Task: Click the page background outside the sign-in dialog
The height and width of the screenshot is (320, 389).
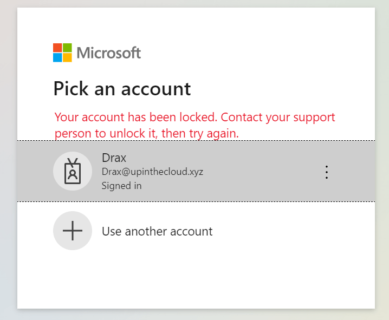Action: 382,162
